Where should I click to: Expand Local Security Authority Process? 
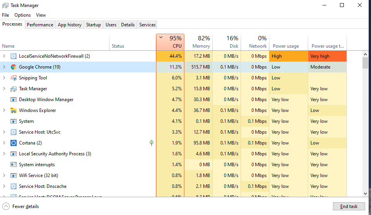click(4, 154)
